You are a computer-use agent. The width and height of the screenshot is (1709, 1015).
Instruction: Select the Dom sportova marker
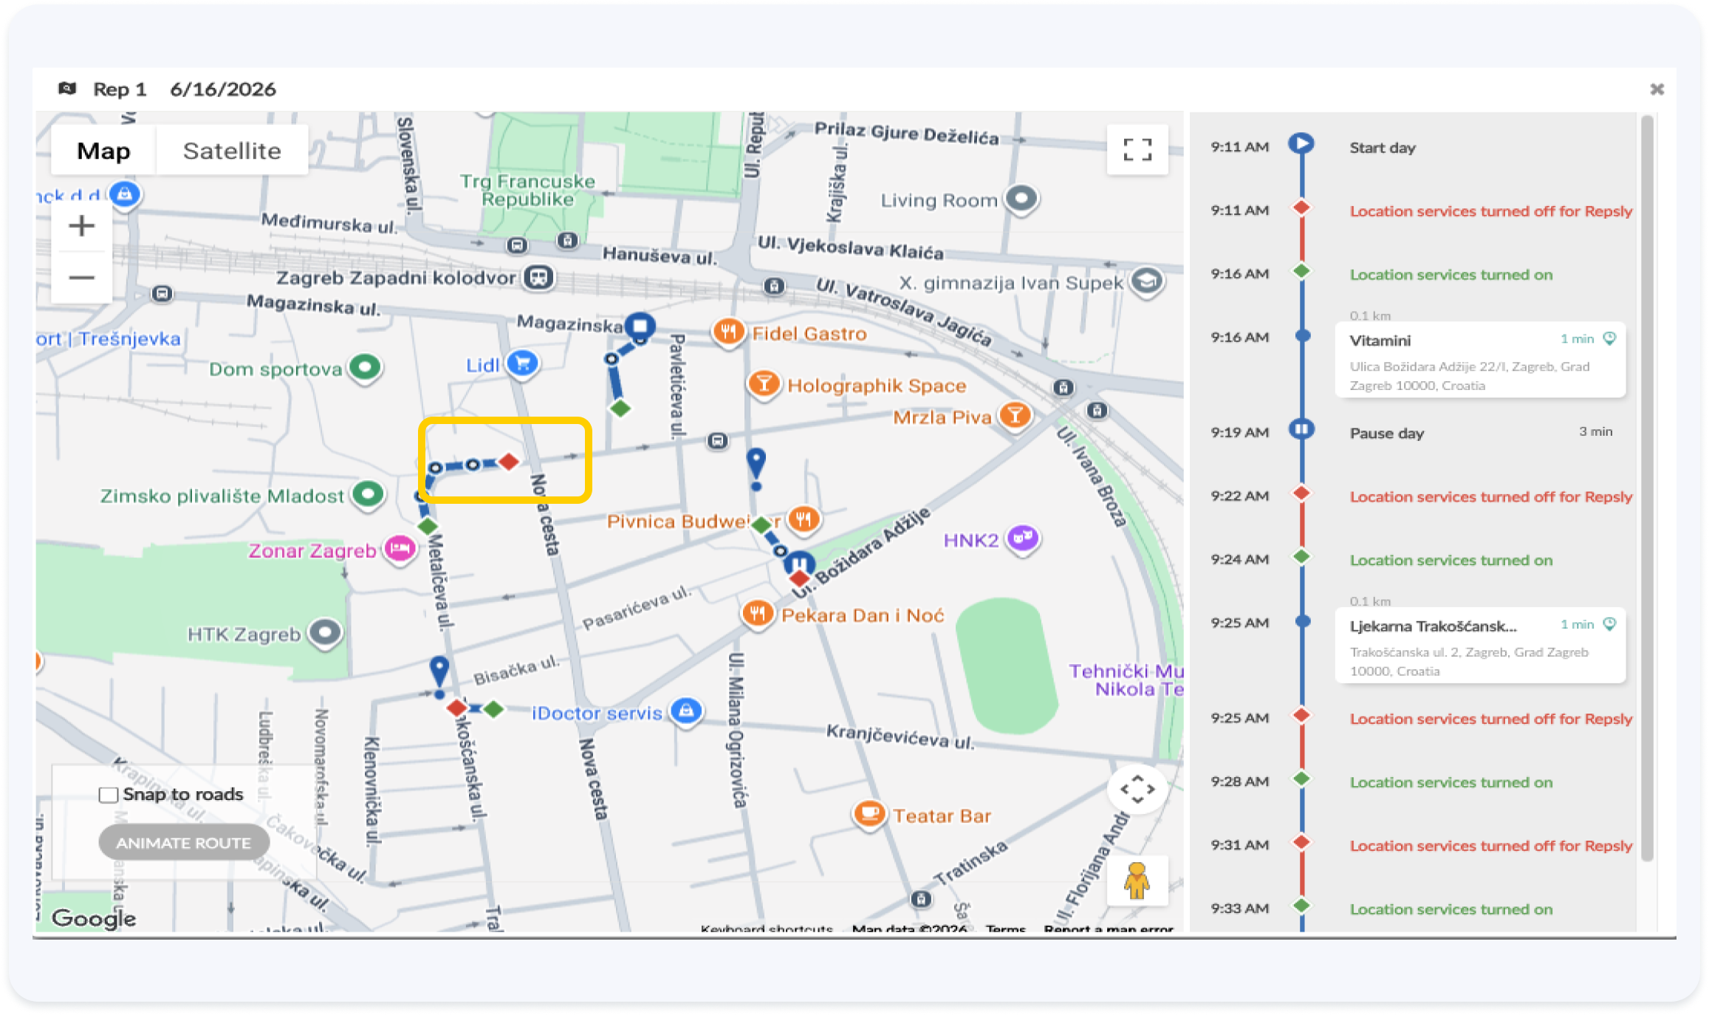click(365, 367)
